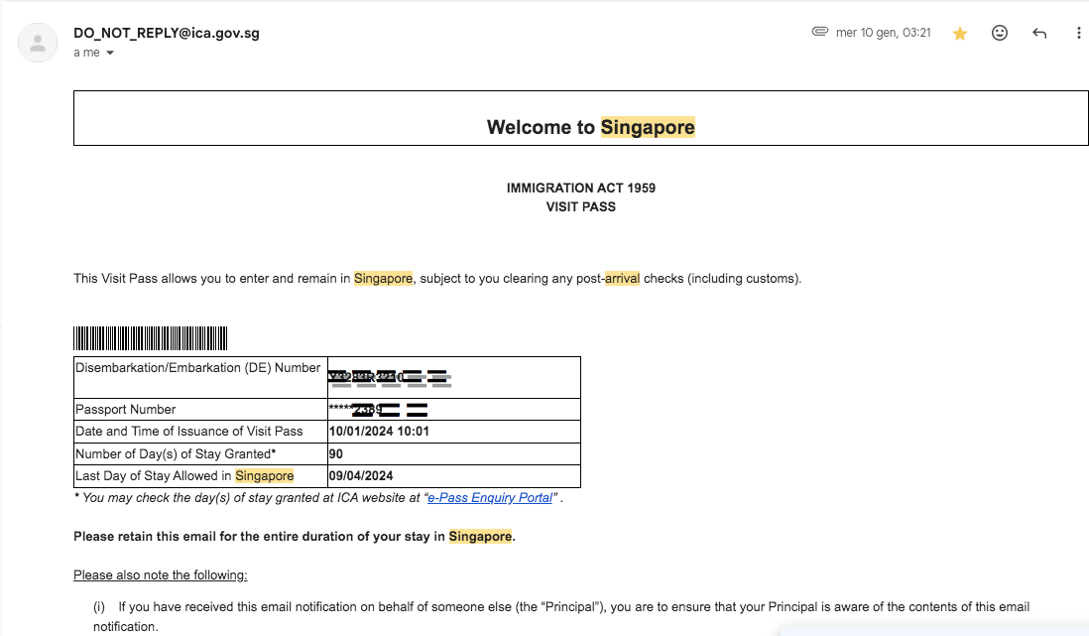
Task: Click the highlighted word 'arrival' in the paragraph
Action: click(x=622, y=279)
